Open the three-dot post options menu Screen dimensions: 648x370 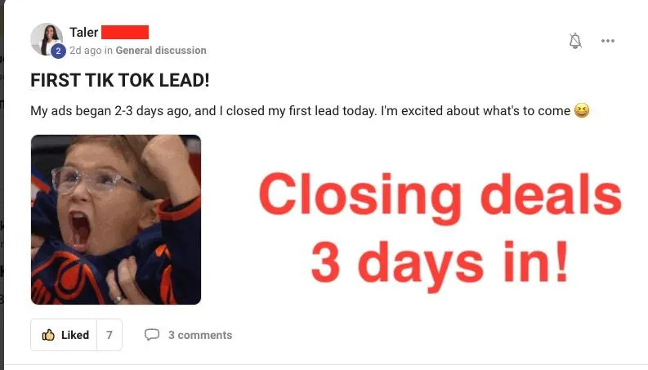point(607,41)
